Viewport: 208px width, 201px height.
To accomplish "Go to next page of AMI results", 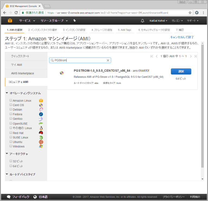I will pyautogui.click(x=191, y=56).
